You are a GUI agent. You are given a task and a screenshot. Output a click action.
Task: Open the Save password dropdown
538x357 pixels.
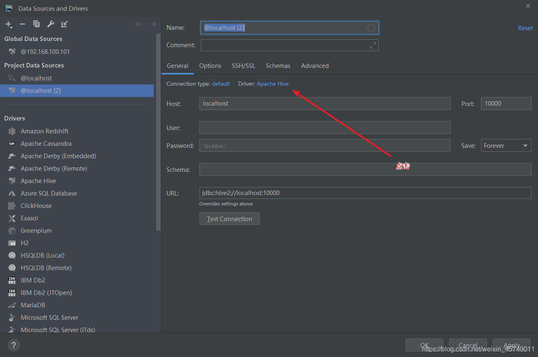coord(506,146)
